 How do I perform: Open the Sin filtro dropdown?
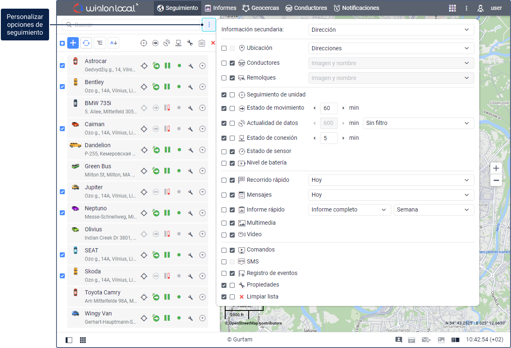click(418, 123)
